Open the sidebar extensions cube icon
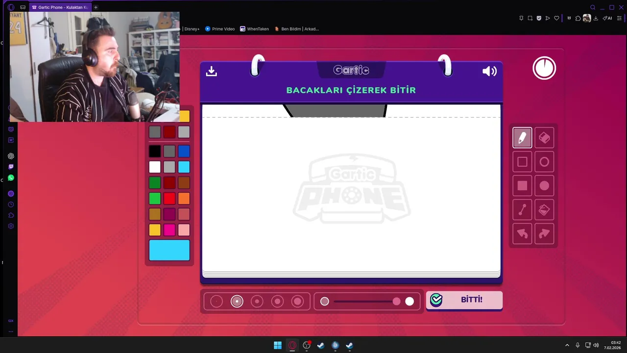 tap(11, 215)
